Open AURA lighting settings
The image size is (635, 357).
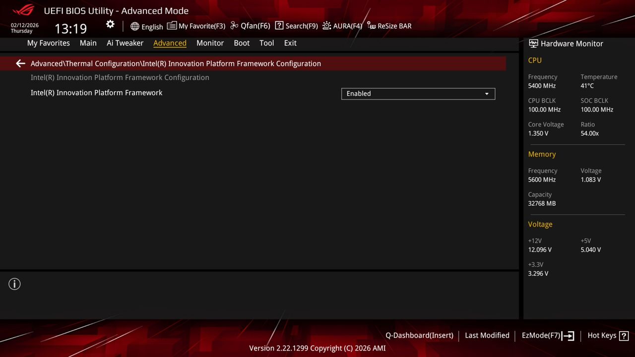(x=342, y=26)
